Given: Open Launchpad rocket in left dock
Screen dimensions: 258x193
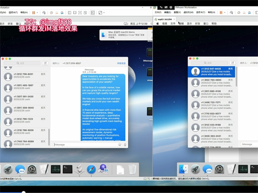Looking at the screenshot, I should 8,169.
